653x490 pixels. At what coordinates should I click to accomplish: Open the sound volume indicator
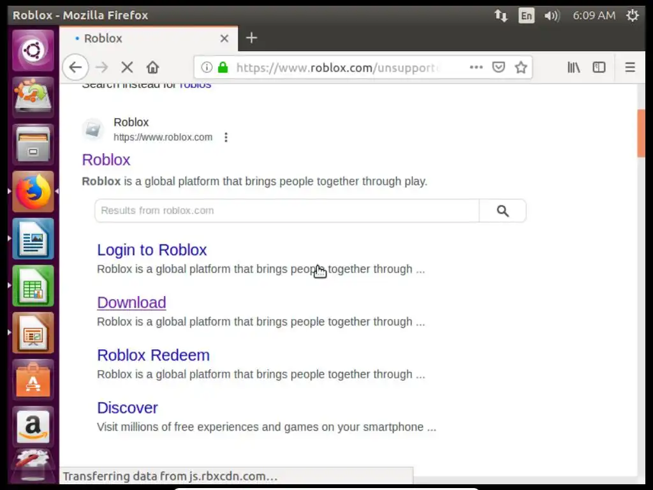[x=552, y=15]
